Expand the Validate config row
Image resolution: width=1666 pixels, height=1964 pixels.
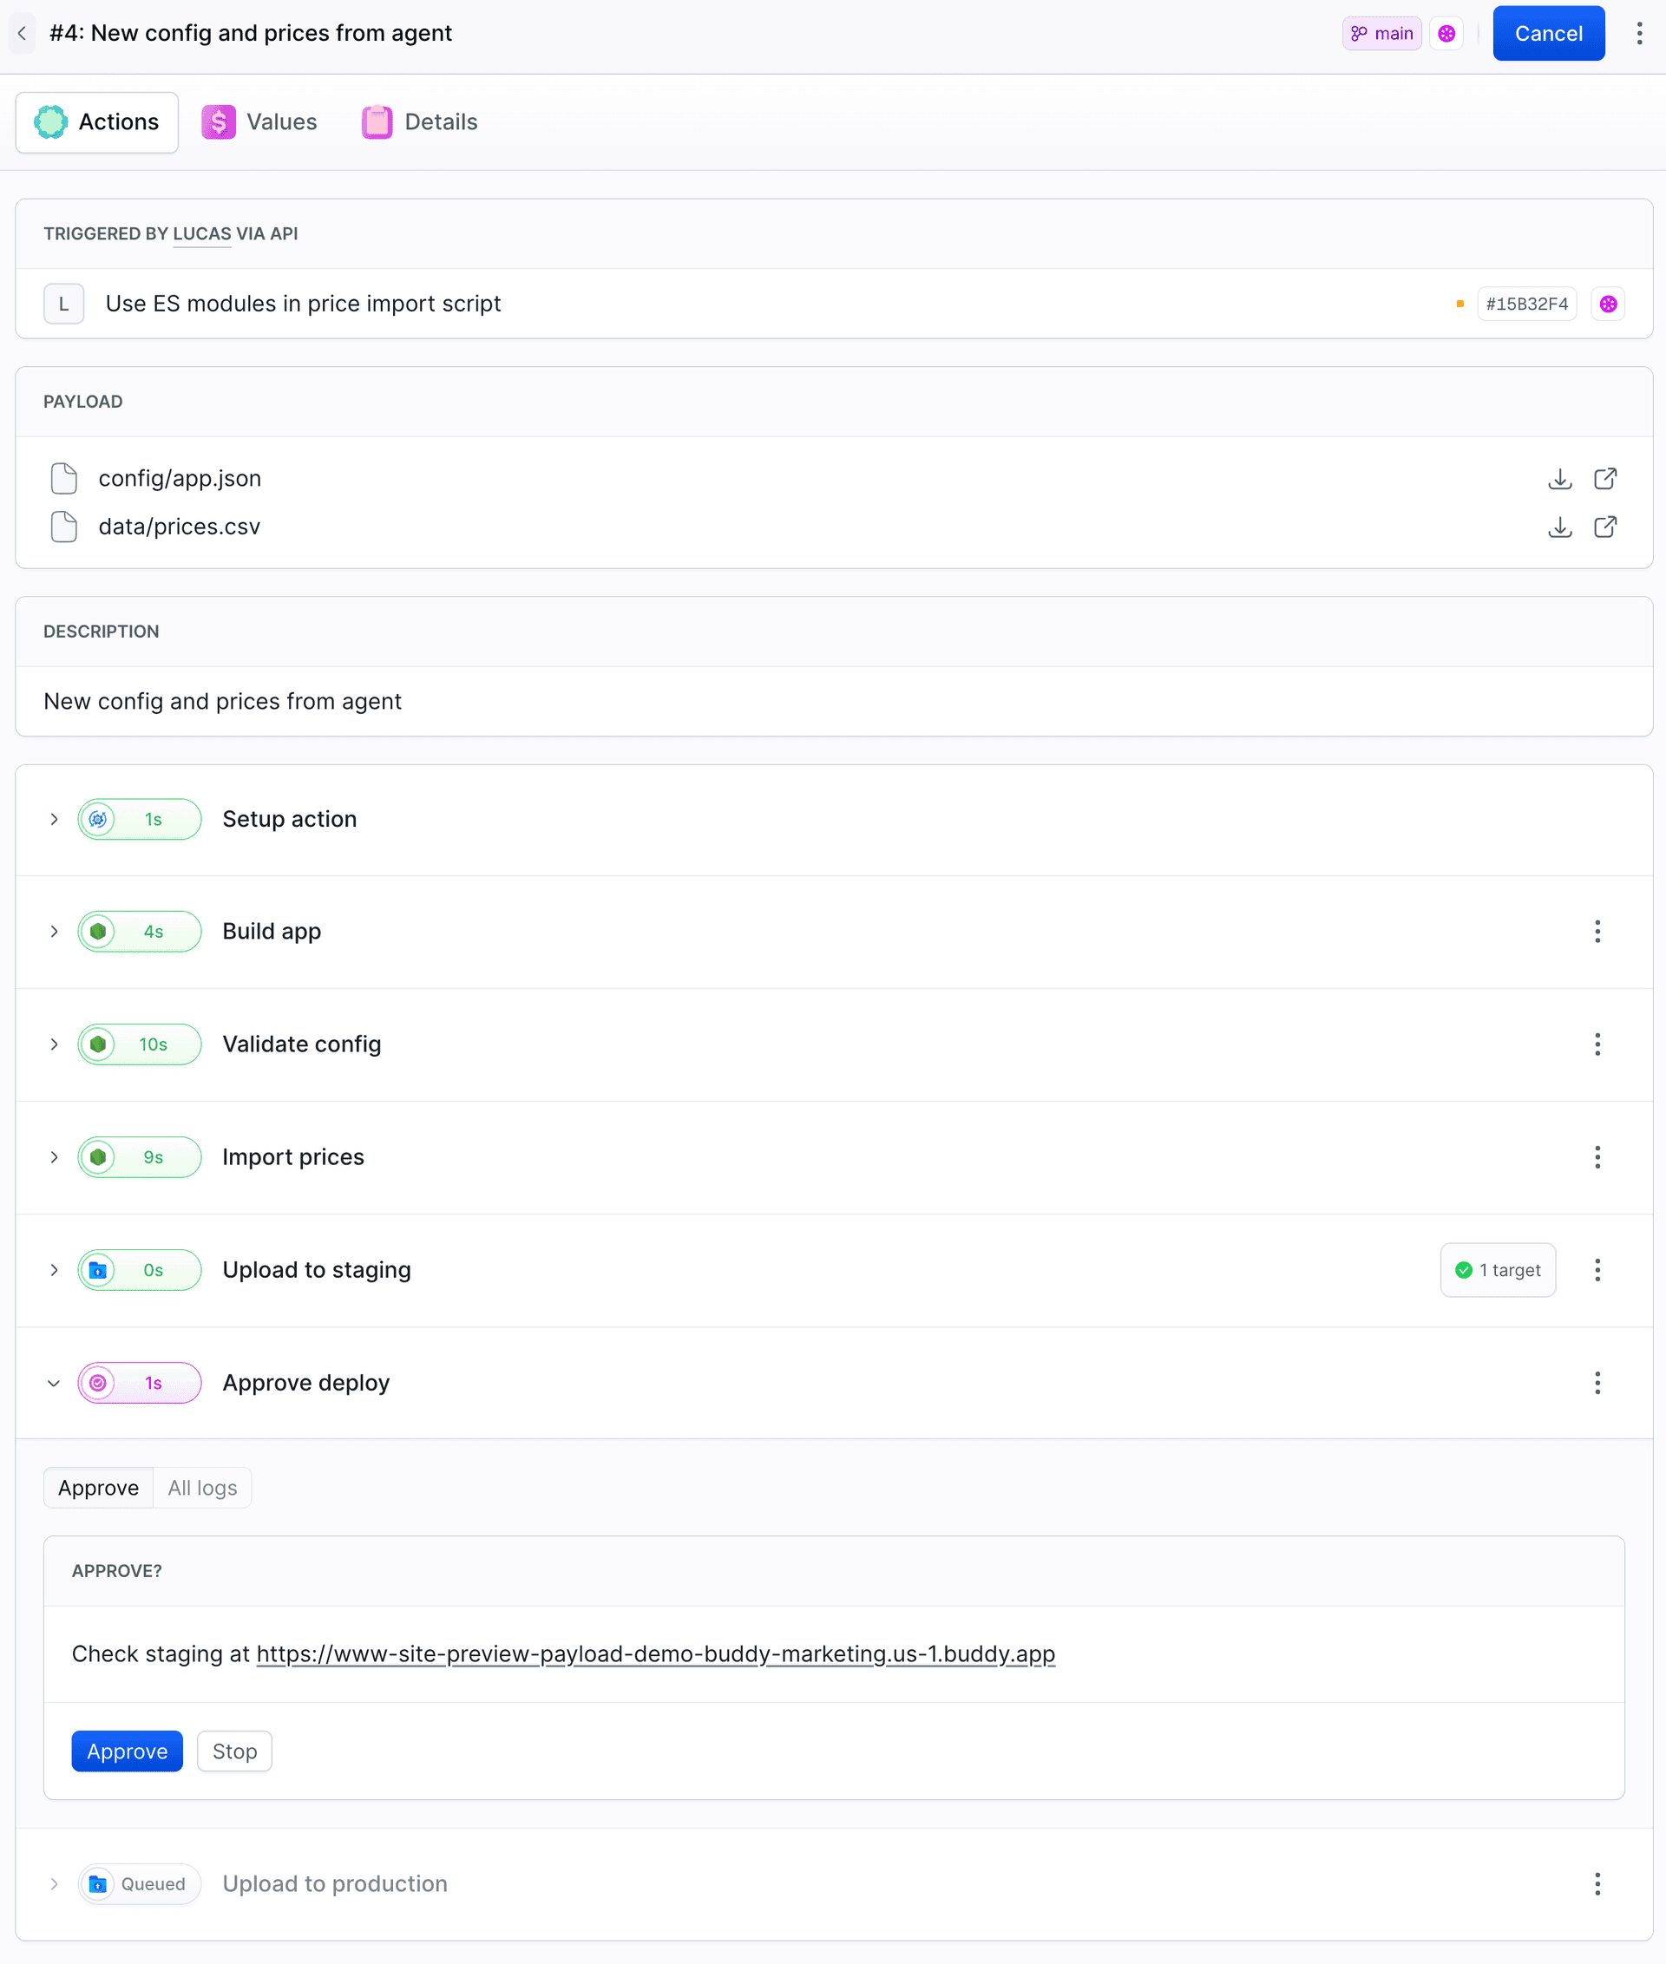tap(54, 1044)
